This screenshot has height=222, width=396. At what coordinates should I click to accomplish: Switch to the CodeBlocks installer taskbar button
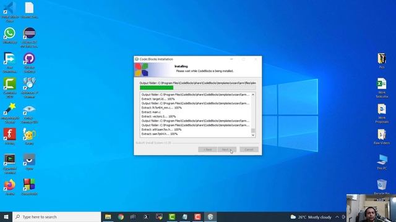coord(210,216)
